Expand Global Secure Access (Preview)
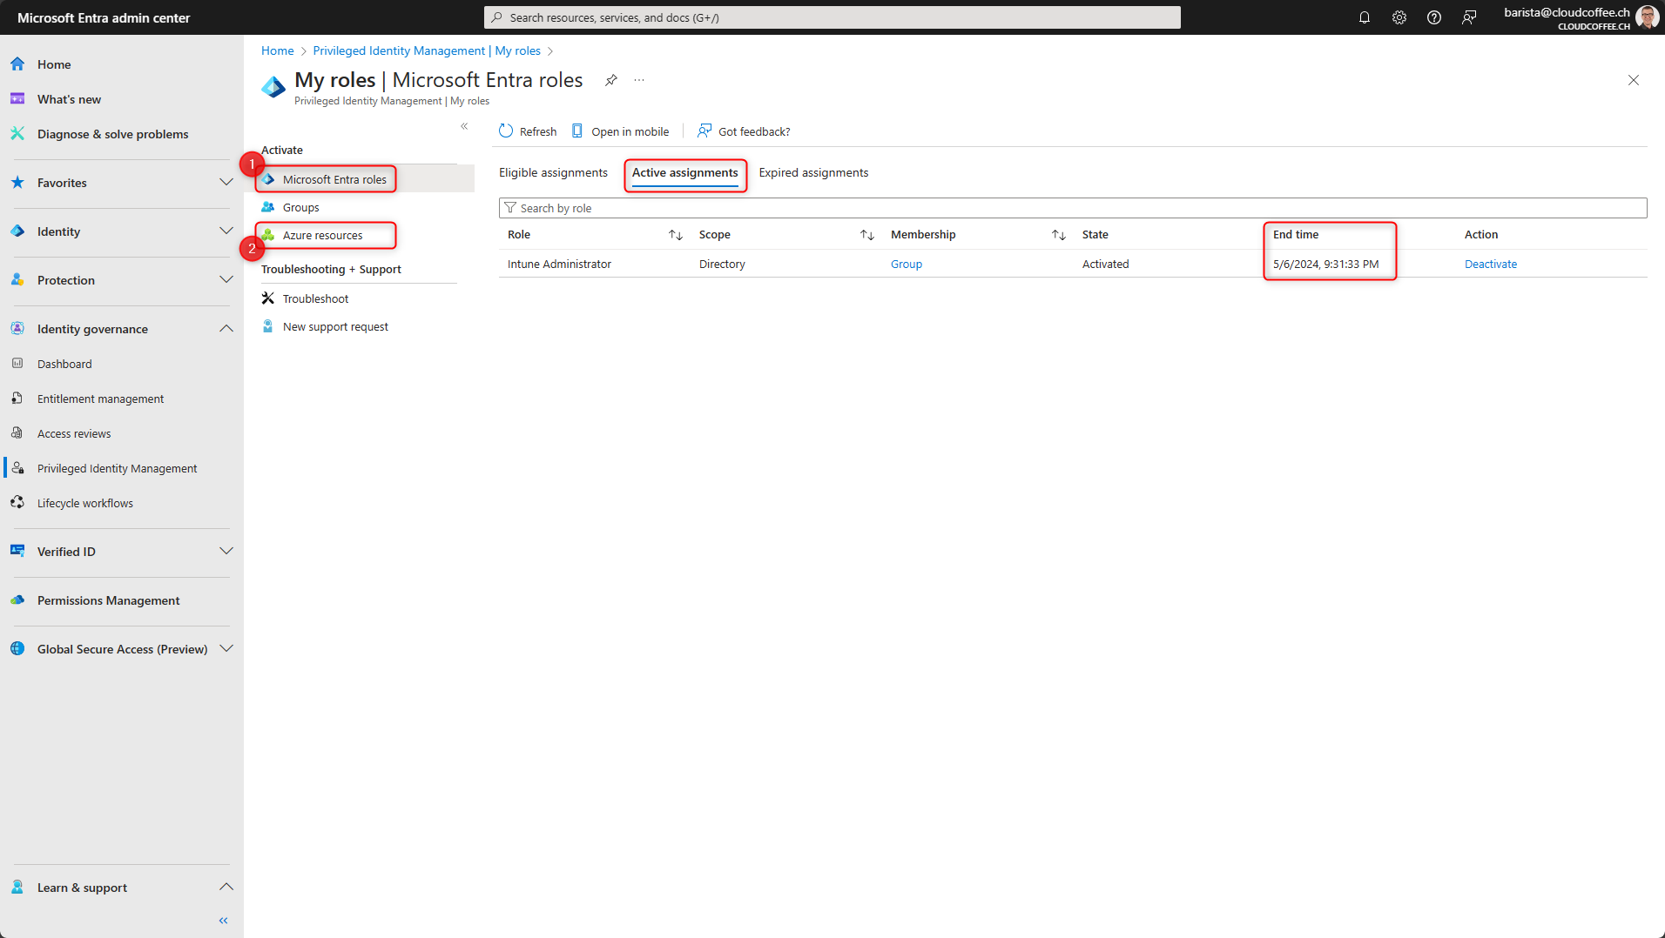The width and height of the screenshot is (1665, 938). [x=226, y=649]
